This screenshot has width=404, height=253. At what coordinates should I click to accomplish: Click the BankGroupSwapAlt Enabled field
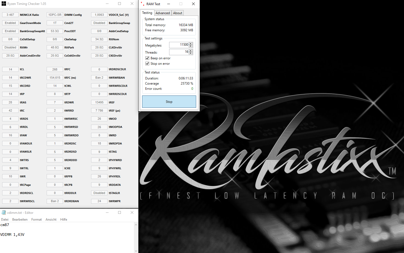pos(10,31)
